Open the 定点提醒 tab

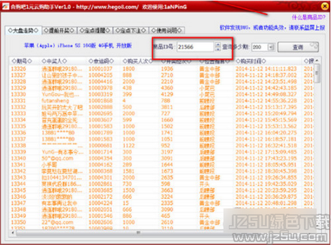coord(95,30)
